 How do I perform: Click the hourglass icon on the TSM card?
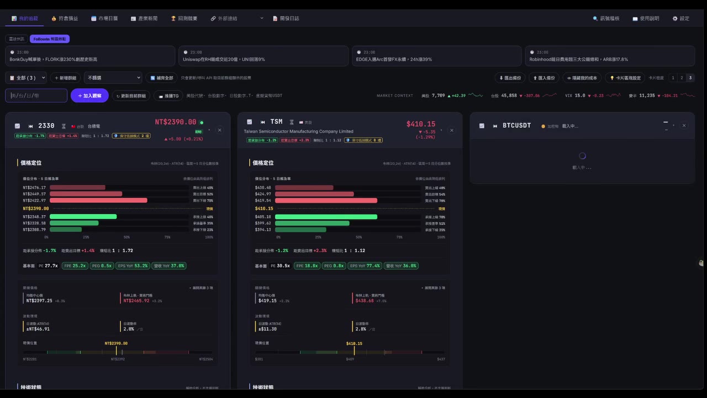pyautogui.click(x=291, y=122)
